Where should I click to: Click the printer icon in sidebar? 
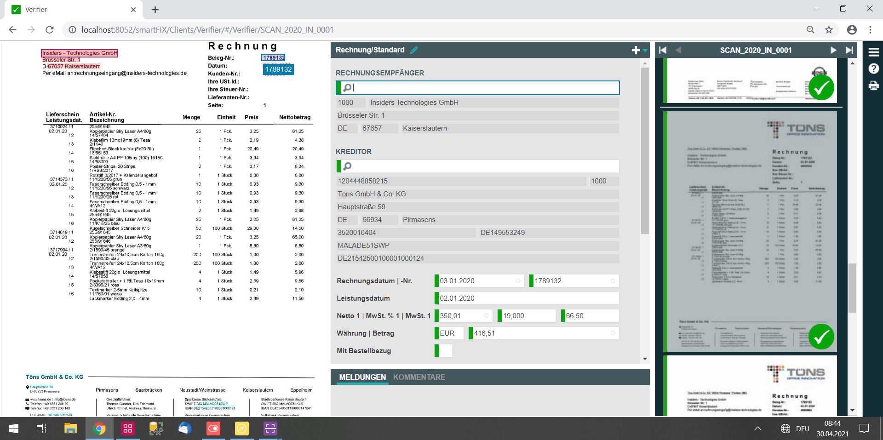click(873, 86)
